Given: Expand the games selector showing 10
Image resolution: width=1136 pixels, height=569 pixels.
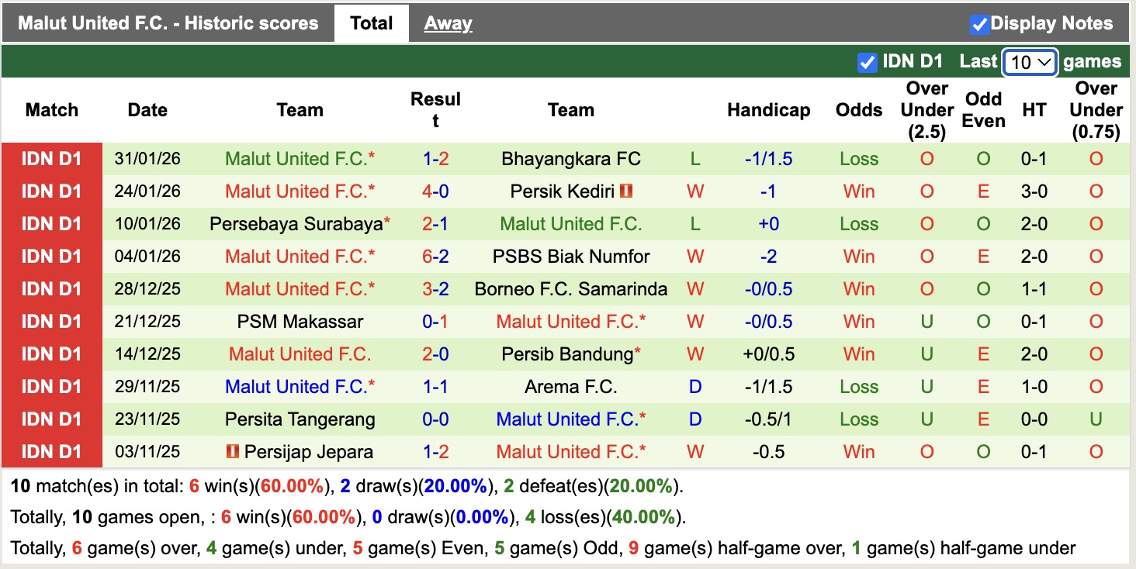Looking at the screenshot, I should [x=1030, y=61].
